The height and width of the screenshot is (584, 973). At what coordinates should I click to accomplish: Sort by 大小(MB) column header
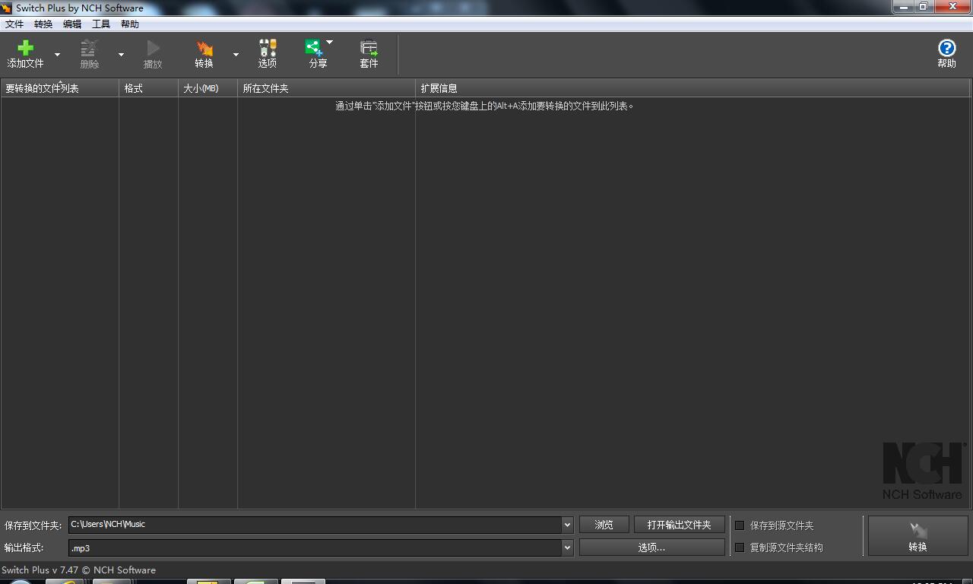tap(208, 88)
